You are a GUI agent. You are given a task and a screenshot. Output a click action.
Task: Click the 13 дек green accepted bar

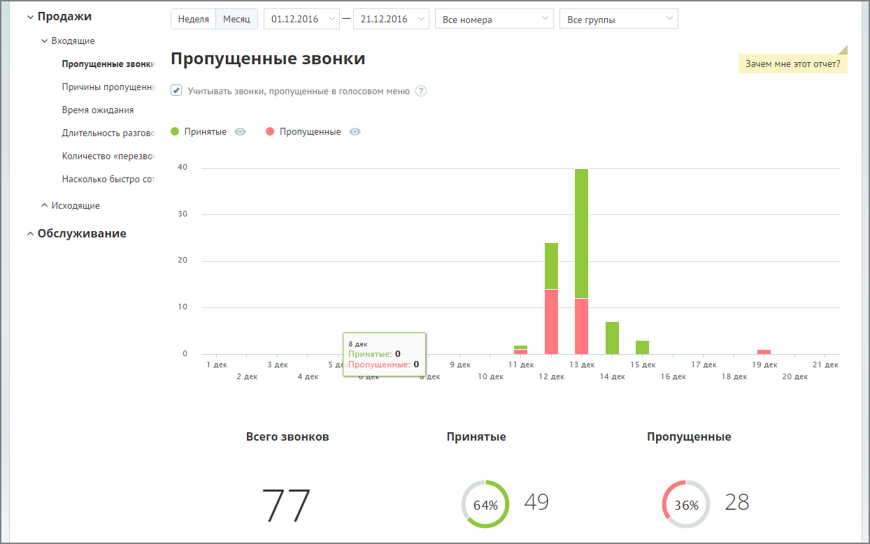582,233
